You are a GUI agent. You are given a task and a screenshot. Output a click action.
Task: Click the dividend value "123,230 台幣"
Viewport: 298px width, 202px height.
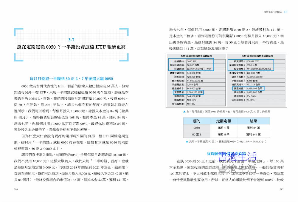[x=194, y=77]
